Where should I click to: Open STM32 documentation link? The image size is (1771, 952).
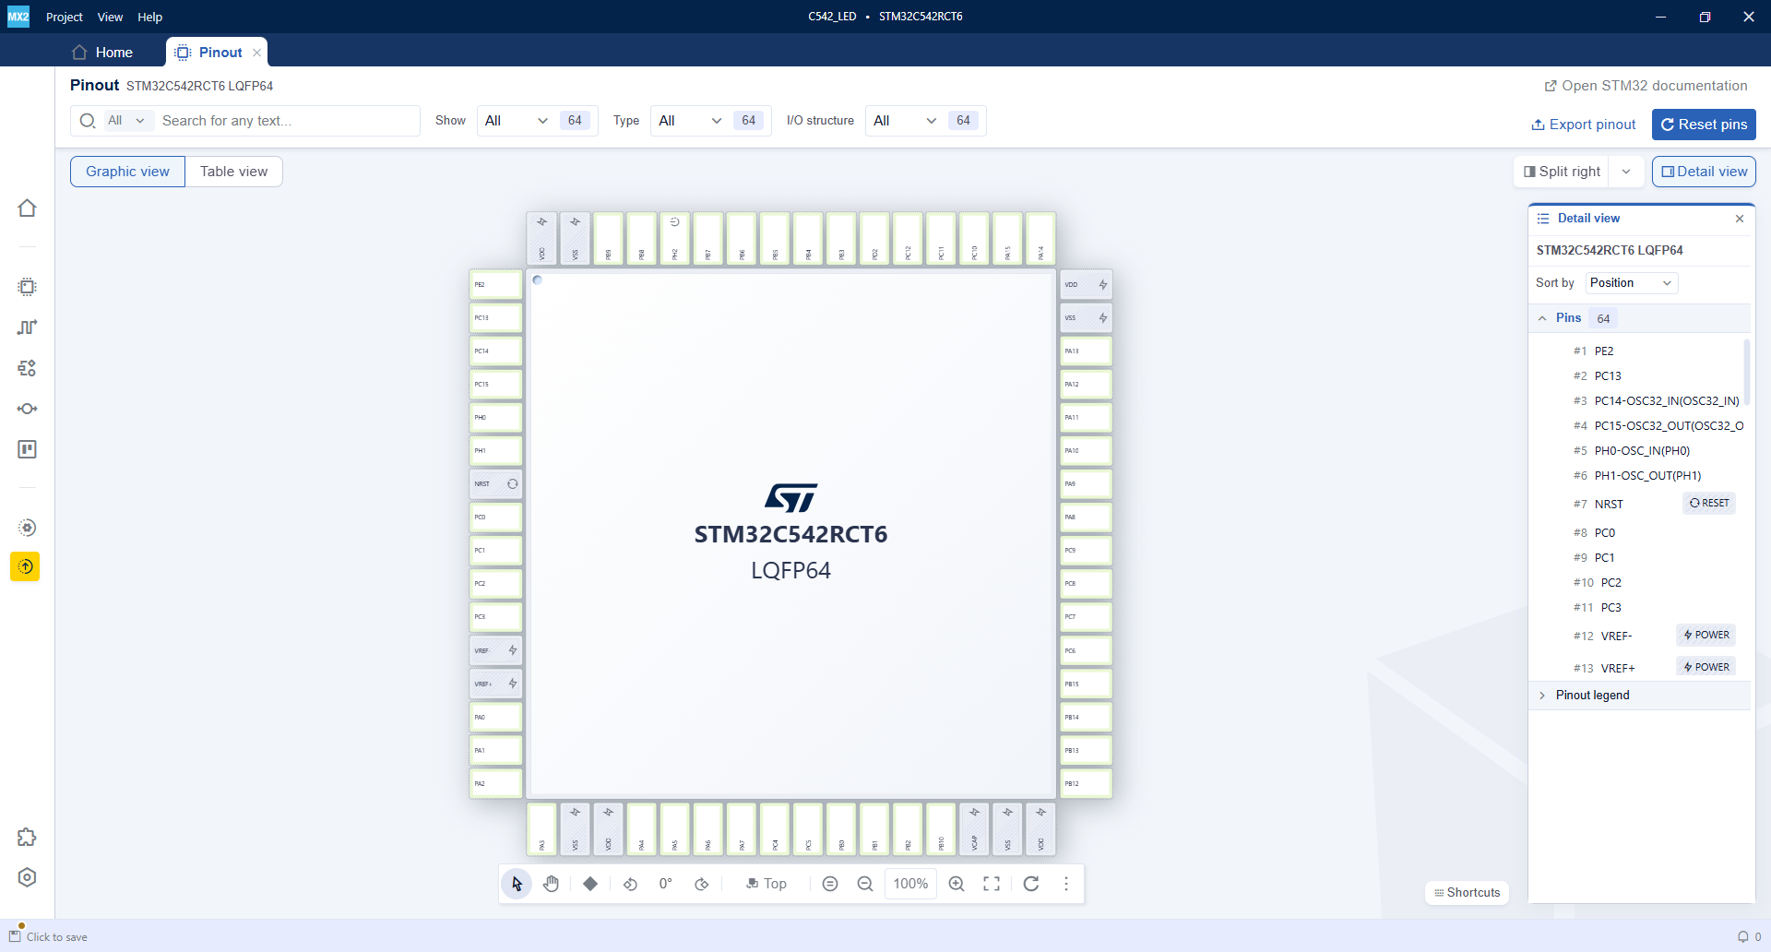coord(1646,86)
